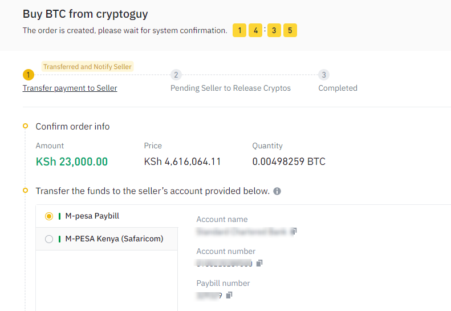
Task: Copy the Account name value
Action: coord(294,232)
